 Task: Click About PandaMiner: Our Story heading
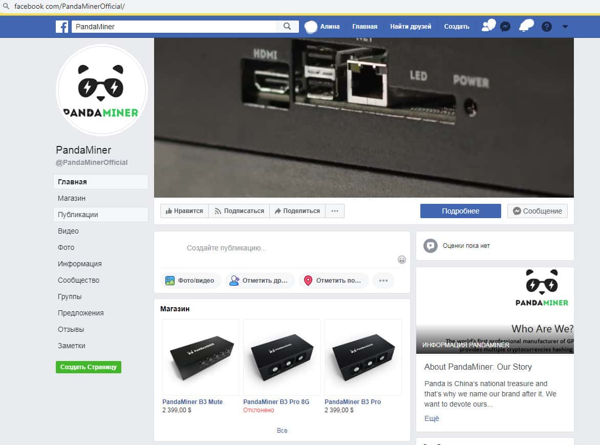tap(478, 367)
